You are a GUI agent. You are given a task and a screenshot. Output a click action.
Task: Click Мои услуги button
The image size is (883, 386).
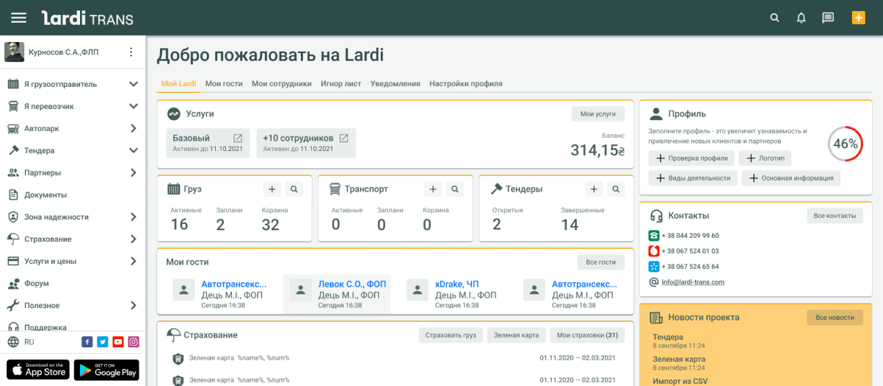coord(597,114)
